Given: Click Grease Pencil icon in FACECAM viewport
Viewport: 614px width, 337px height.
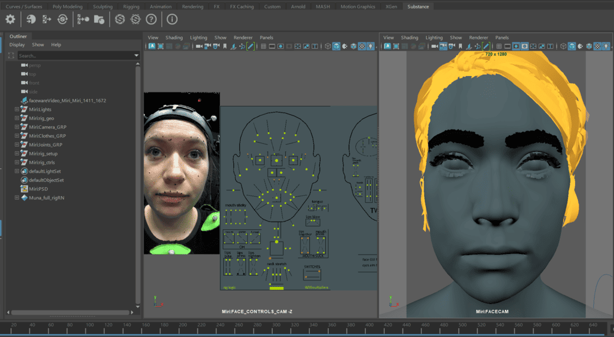Looking at the screenshot, I should point(486,46).
